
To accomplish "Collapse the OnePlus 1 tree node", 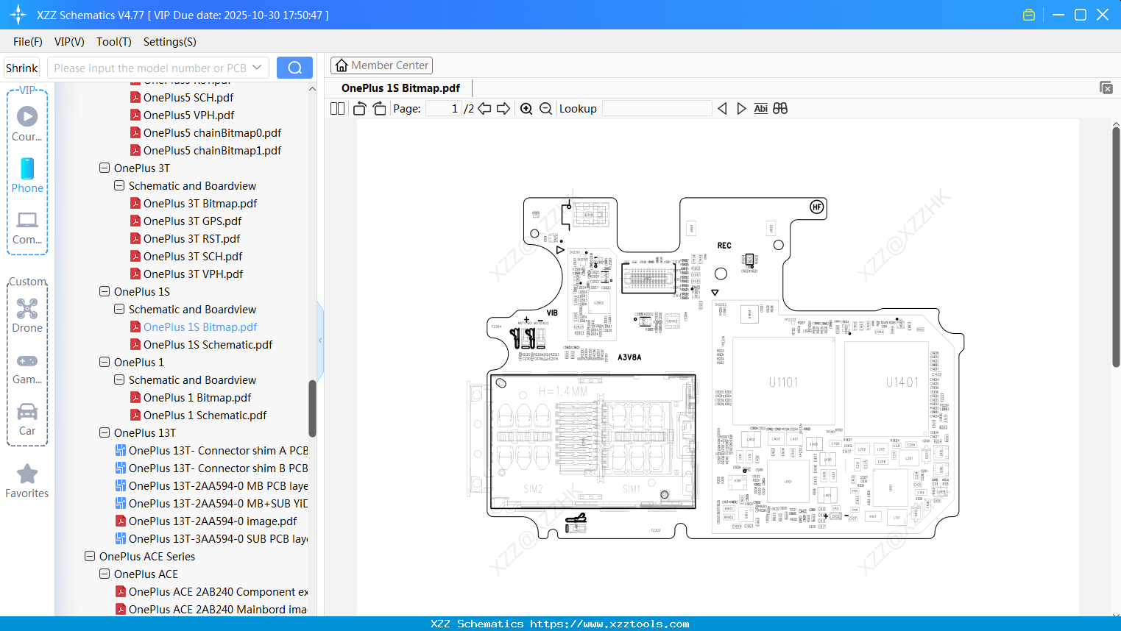I will 105,362.
